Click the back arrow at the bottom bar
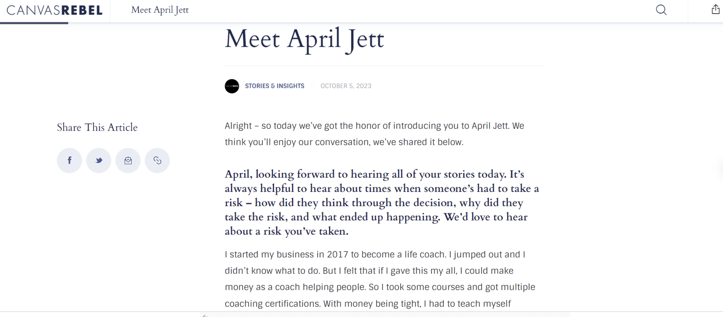The height and width of the screenshot is (317, 723). click(205, 315)
